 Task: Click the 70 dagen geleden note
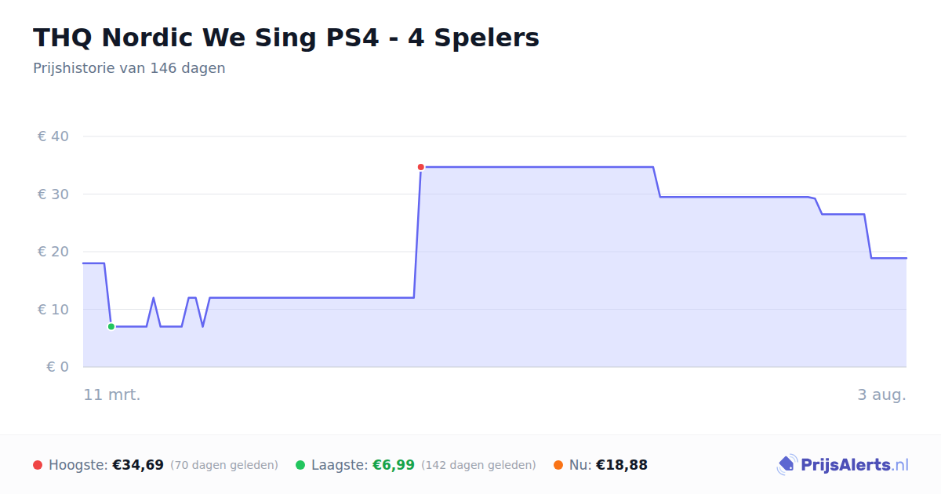pyautogui.click(x=224, y=465)
